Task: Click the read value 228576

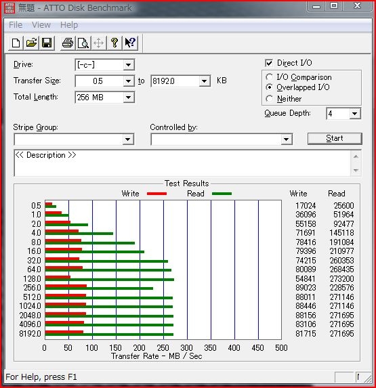Action: 341,288
